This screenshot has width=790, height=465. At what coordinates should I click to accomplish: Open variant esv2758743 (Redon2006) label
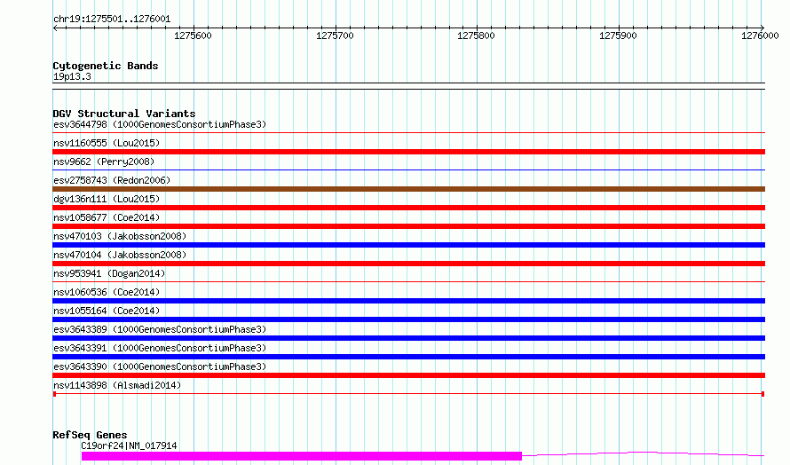pos(112,180)
